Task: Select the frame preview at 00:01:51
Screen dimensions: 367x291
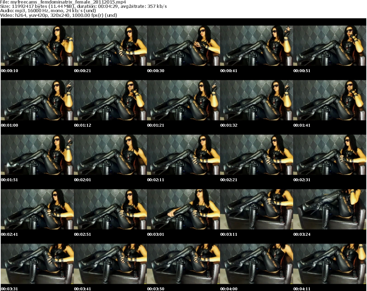Action: pos(37,155)
